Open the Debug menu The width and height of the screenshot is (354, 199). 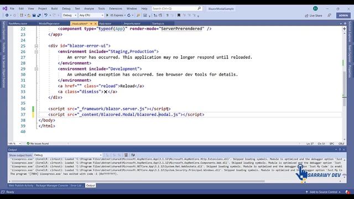(66, 9)
